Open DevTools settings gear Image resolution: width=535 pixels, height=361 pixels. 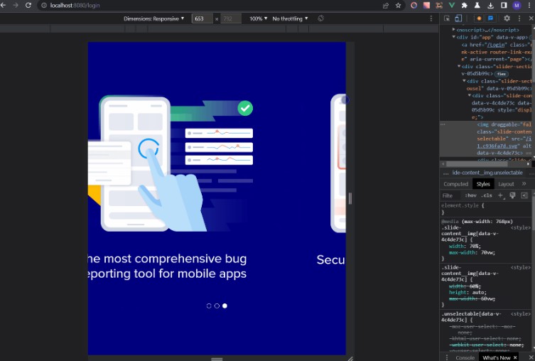(507, 18)
